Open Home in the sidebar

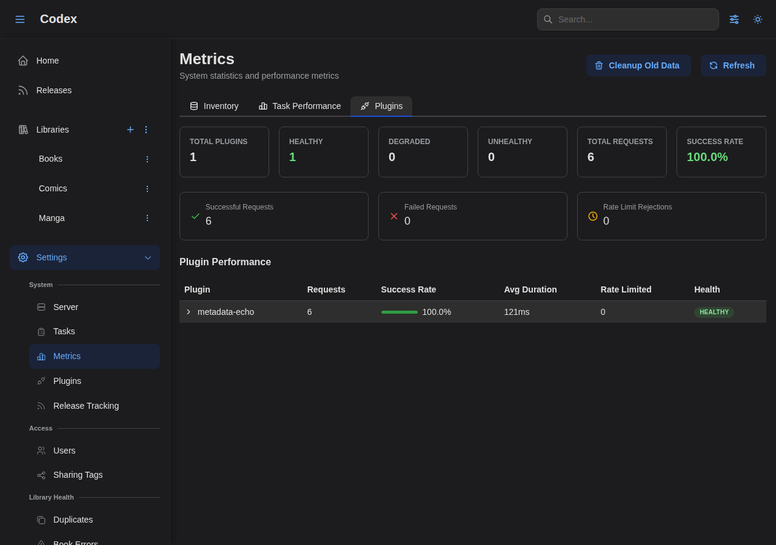pos(85,61)
